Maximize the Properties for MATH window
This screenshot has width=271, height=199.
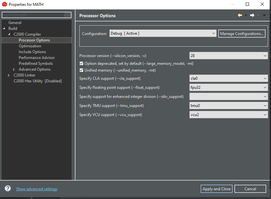247,4
